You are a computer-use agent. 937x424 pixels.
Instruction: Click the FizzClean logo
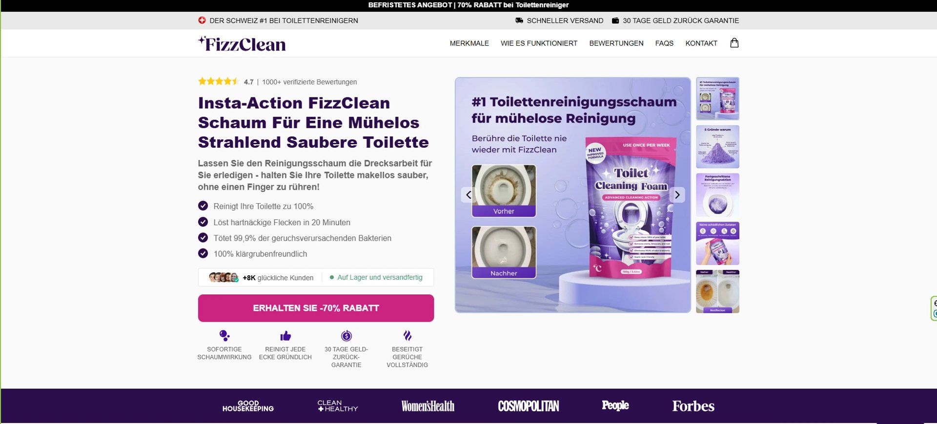(242, 44)
